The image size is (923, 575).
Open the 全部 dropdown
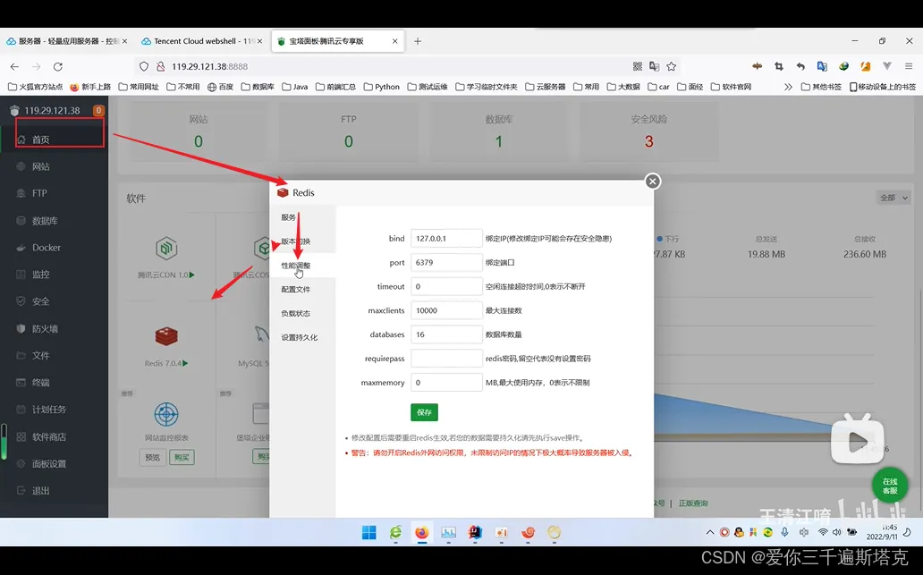click(x=893, y=198)
